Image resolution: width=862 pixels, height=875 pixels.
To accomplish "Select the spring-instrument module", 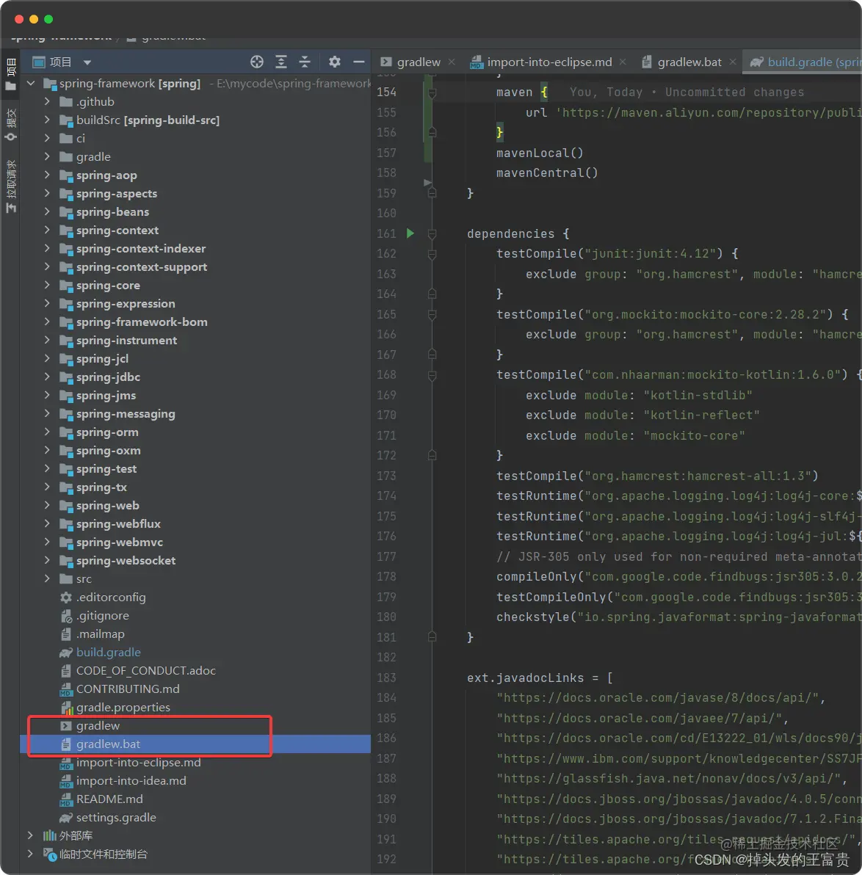I will coord(127,341).
